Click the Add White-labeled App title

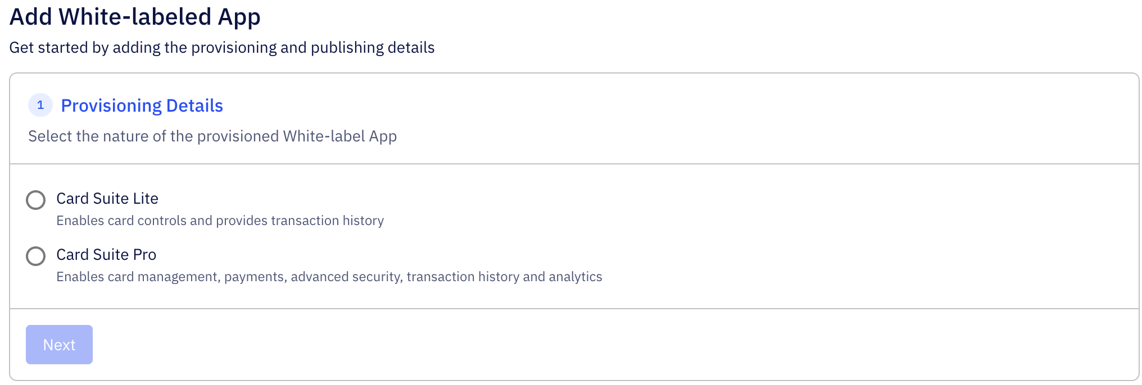click(x=135, y=16)
